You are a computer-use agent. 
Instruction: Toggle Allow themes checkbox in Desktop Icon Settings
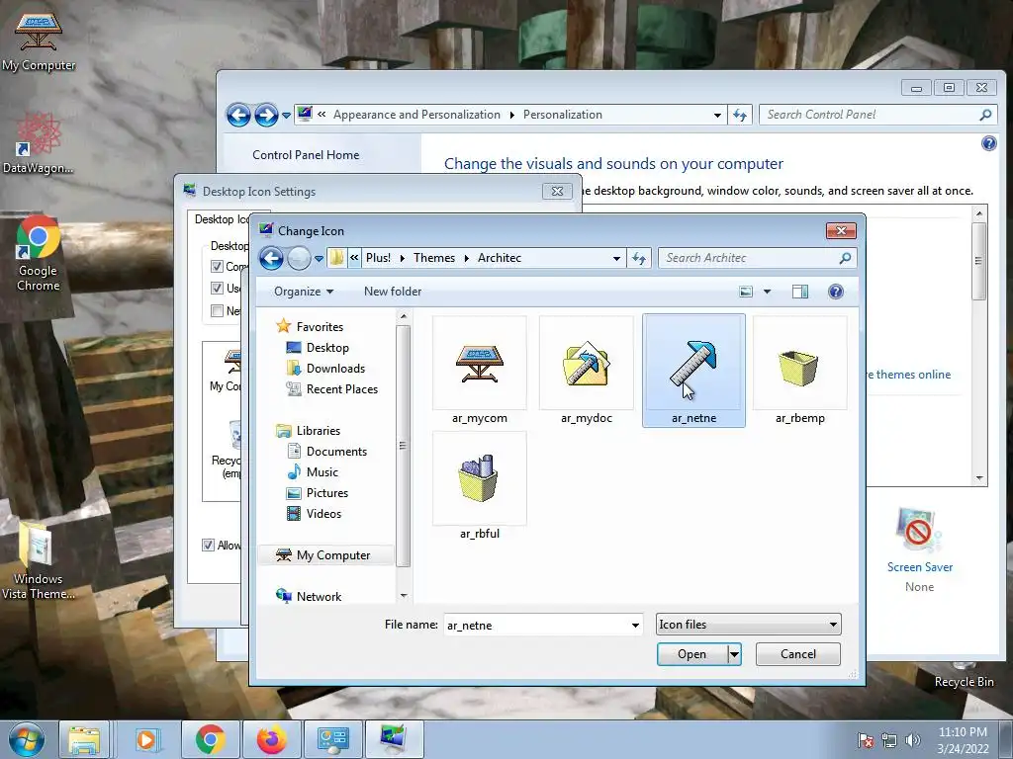[208, 546]
